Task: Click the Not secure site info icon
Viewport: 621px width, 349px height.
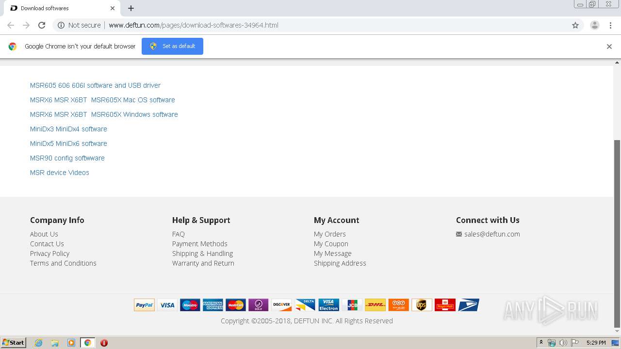Action: click(x=61, y=25)
